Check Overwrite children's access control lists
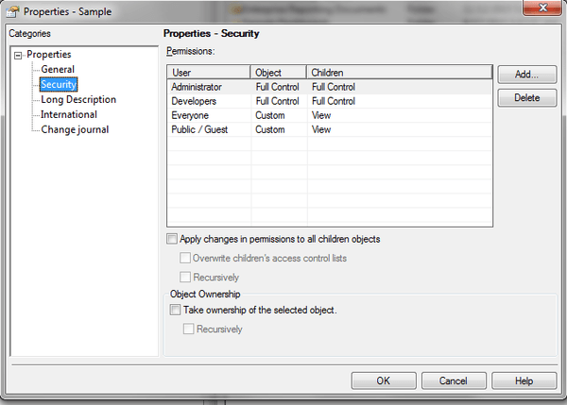 [x=185, y=258]
